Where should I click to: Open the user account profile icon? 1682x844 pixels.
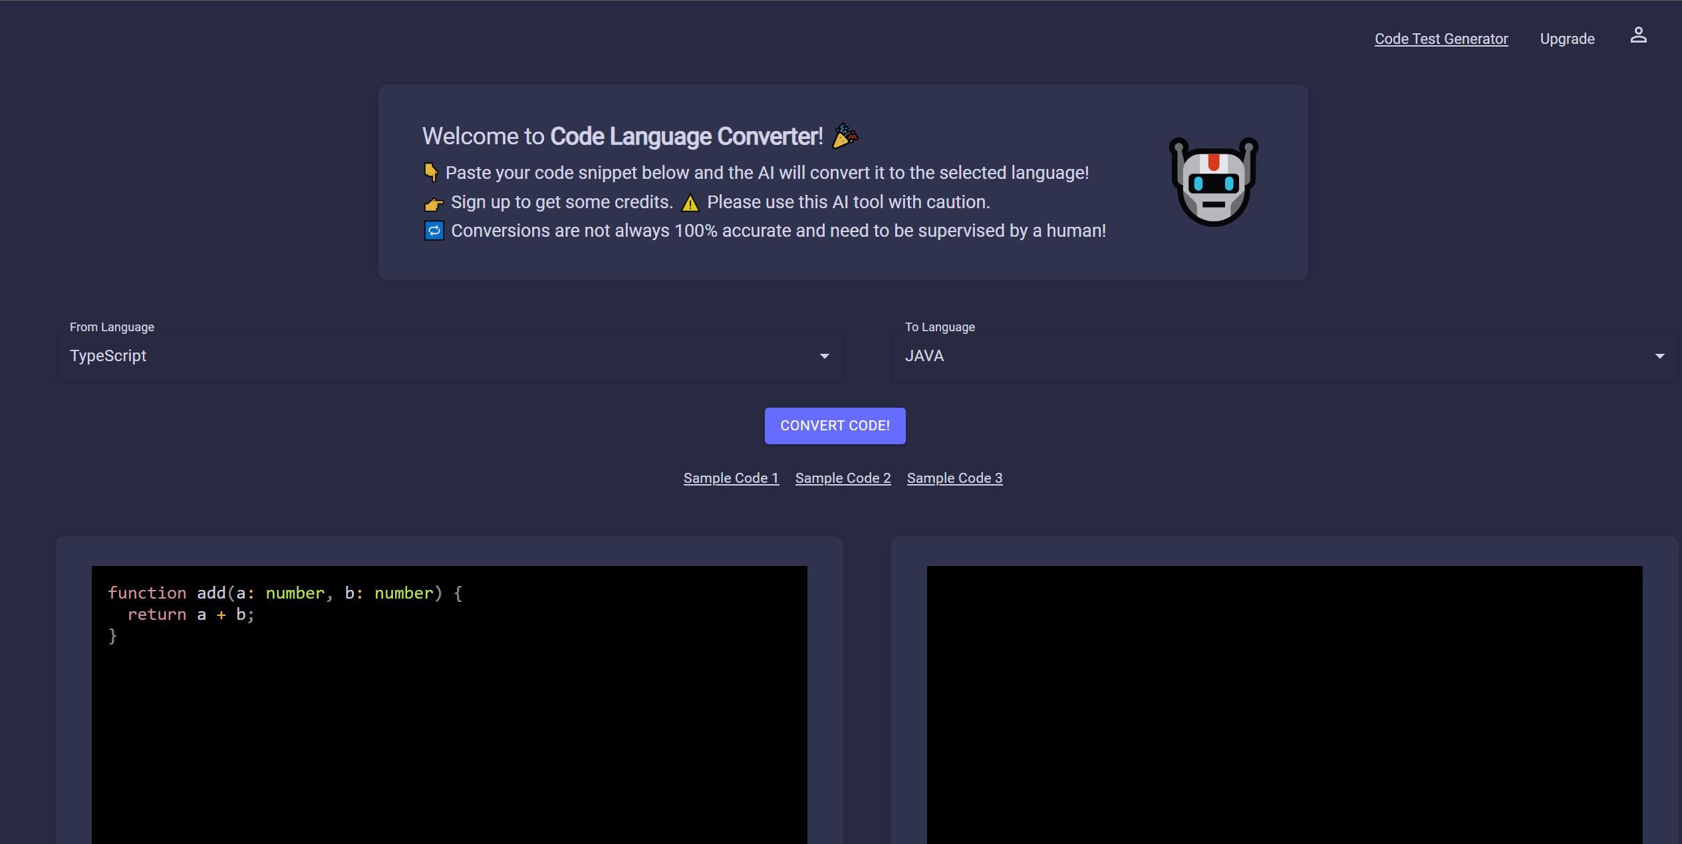tap(1639, 36)
